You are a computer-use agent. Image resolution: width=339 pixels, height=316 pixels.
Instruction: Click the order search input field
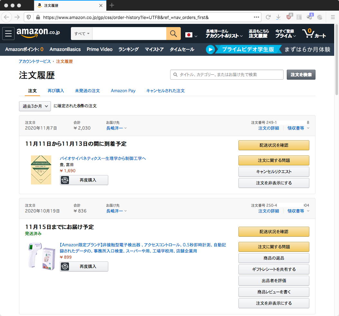point(227,74)
